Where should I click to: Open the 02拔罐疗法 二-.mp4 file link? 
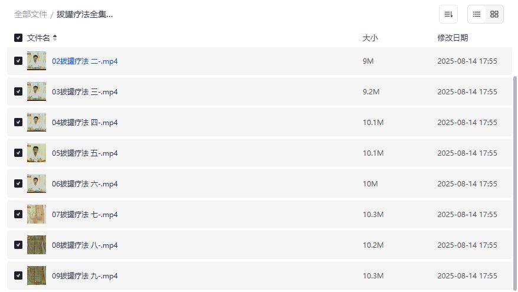point(85,61)
